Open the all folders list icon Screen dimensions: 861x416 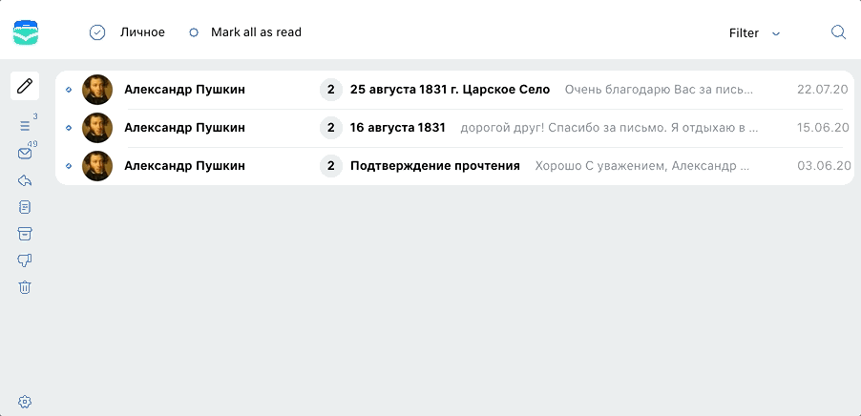point(25,126)
